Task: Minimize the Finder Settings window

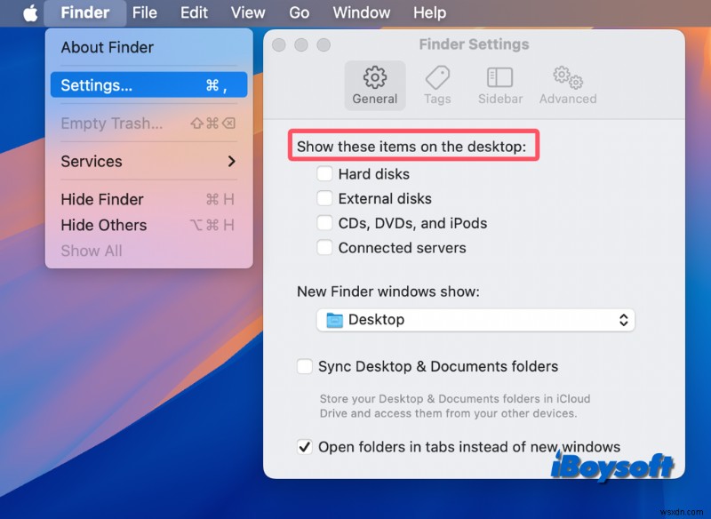Action: pyautogui.click(x=301, y=44)
